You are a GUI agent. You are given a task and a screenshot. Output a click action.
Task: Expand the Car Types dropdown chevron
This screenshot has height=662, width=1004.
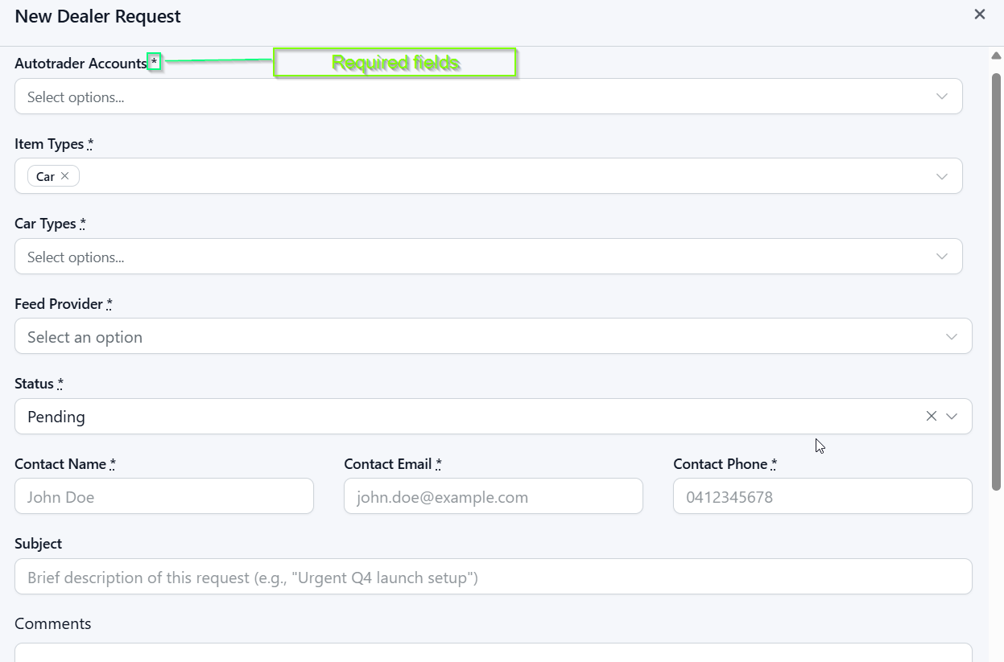tap(942, 257)
